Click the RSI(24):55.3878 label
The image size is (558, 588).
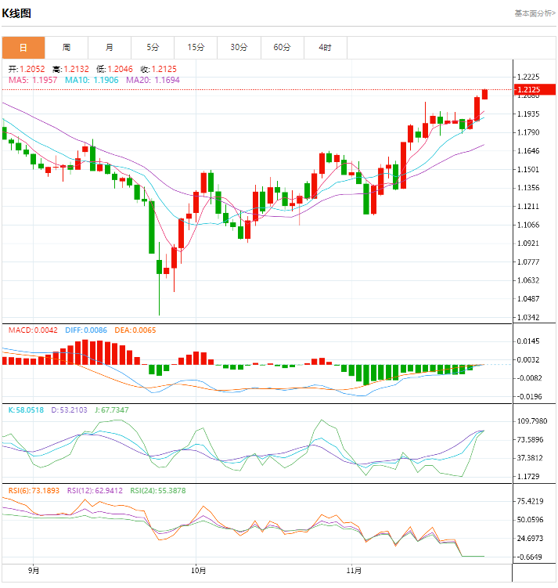pos(158,491)
